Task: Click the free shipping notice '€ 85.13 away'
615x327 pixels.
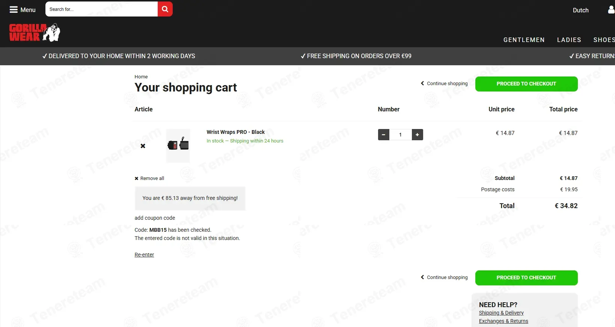Action: pos(190,198)
